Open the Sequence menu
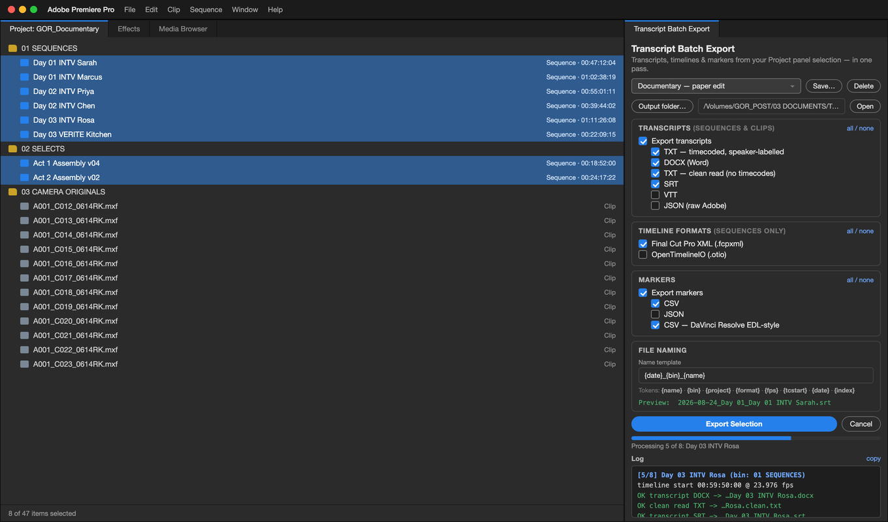Viewport: 888px width, 522px height. (x=206, y=10)
